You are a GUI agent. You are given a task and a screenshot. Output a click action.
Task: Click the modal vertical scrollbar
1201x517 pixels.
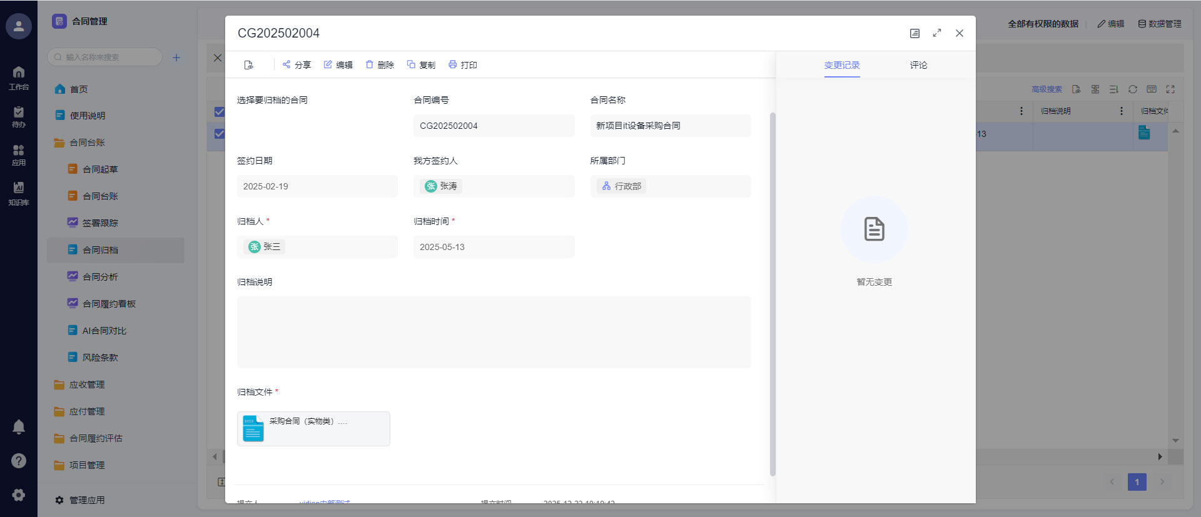coord(773,294)
